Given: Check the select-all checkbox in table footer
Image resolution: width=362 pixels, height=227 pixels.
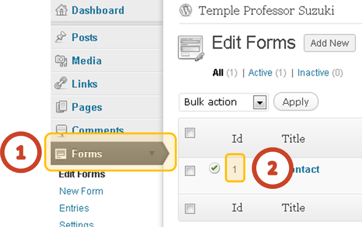Looking at the screenshot, I should click(190, 209).
